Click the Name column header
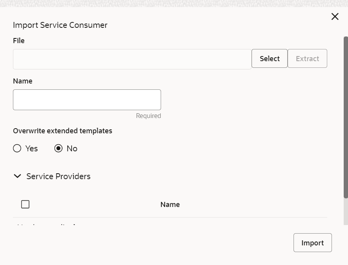Image resolution: width=348 pixels, height=265 pixels. click(x=170, y=205)
